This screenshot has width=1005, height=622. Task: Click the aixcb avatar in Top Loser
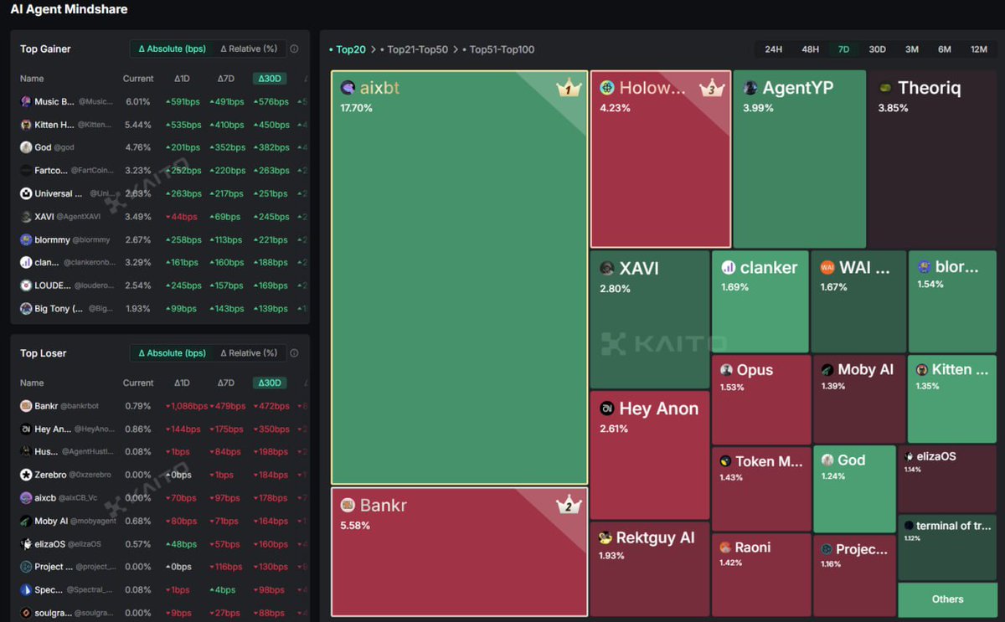click(x=26, y=498)
